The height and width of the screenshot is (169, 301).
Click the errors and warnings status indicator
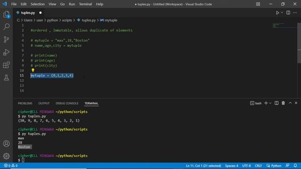pos(11,166)
